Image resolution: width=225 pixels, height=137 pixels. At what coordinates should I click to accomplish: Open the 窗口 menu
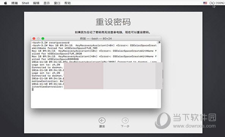(x=57, y=3)
